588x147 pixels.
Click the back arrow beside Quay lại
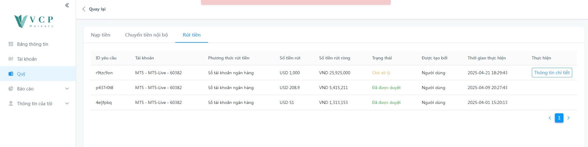coord(84,9)
